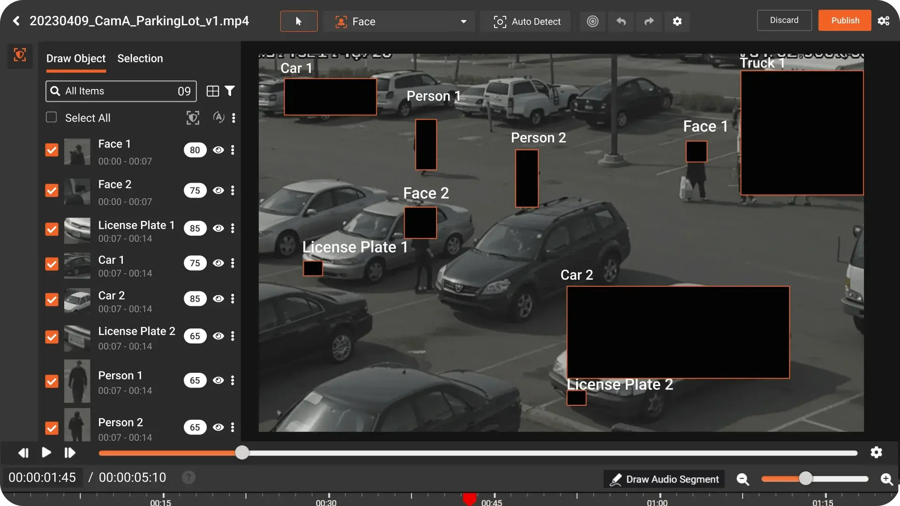900x506 pixels.
Task: Adjust the timeline zoom slider
Action: [805, 479]
